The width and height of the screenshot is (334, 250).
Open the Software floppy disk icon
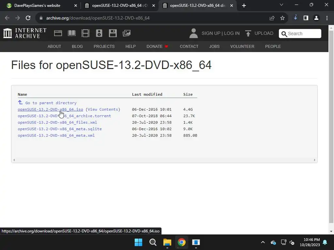tap(113, 33)
